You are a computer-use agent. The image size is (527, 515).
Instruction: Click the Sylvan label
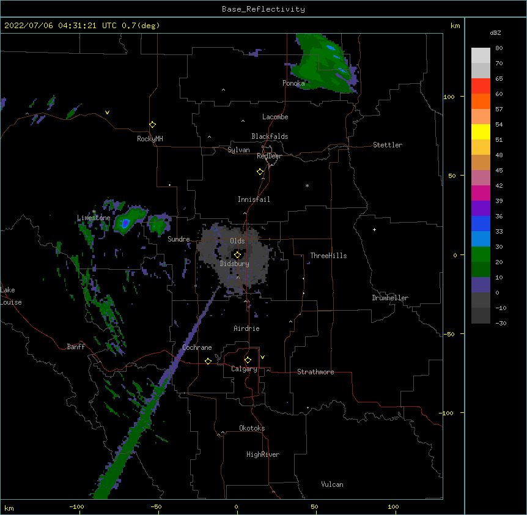tap(238, 150)
